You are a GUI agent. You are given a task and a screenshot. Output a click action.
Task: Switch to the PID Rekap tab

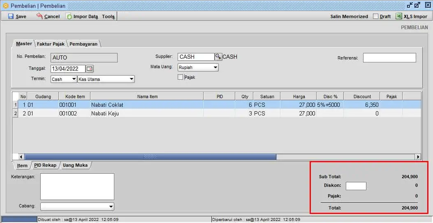(x=45, y=165)
